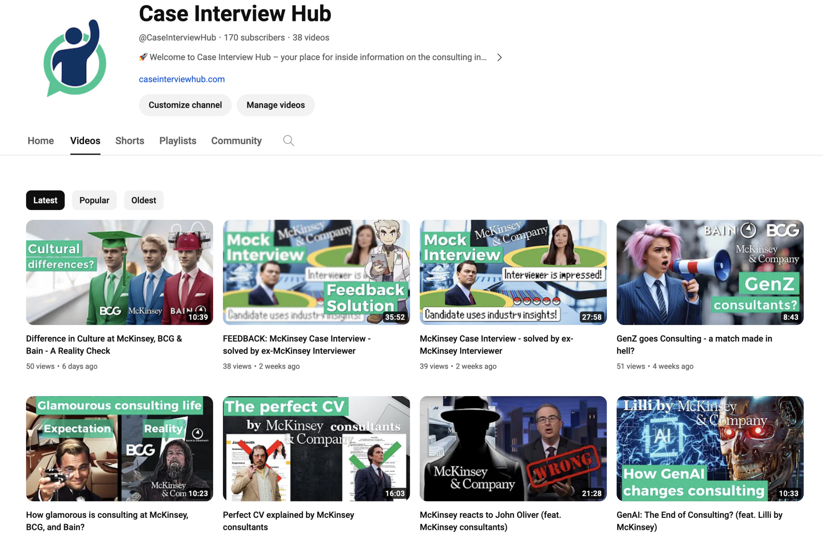Click the 51 views 4 weeks ago text
823x535 pixels.
point(655,367)
